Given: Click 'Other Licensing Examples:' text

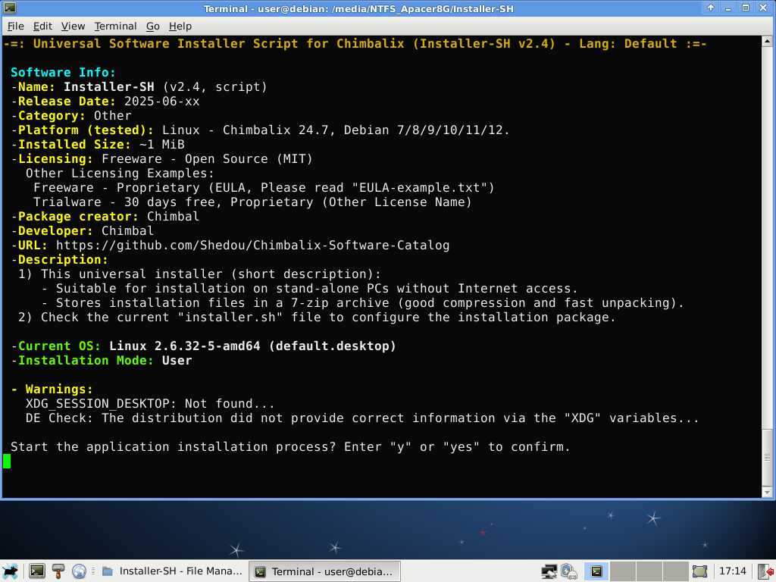Looking at the screenshot, I should pyautogui.click(x=120, y=174).
